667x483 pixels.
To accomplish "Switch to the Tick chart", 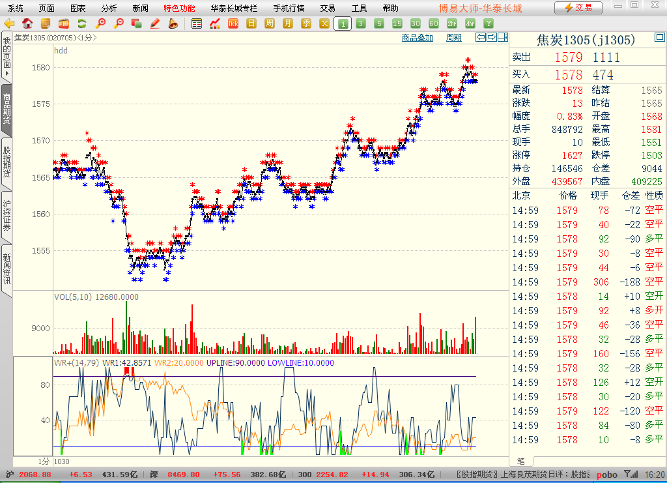I will click(233, 23).
